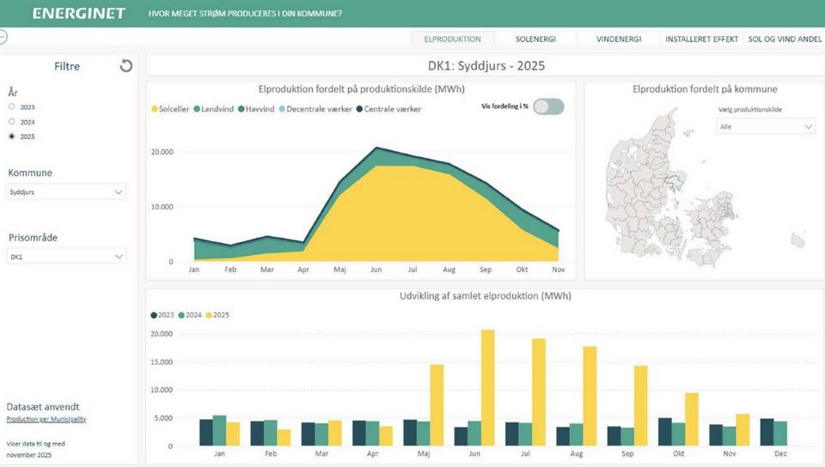Switch to the SOLENERGI tab
Viewport: 825px width, 467px height.
[x=535, y=39]
